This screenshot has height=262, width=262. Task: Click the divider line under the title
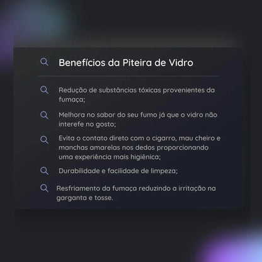tap(129, 76)
